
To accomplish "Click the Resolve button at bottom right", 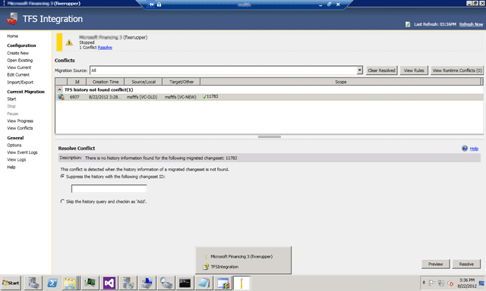I will pos(466,264).
